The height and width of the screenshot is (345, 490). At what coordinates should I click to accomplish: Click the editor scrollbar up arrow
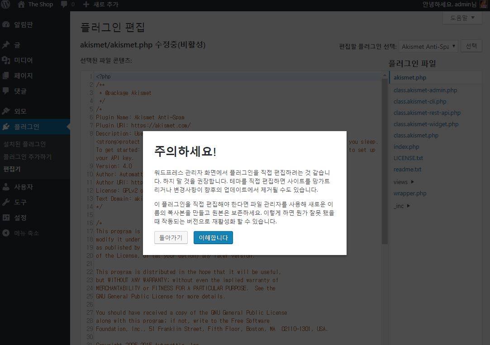pos(385,75)
